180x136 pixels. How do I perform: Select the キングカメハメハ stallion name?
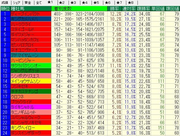coord(31,19)
